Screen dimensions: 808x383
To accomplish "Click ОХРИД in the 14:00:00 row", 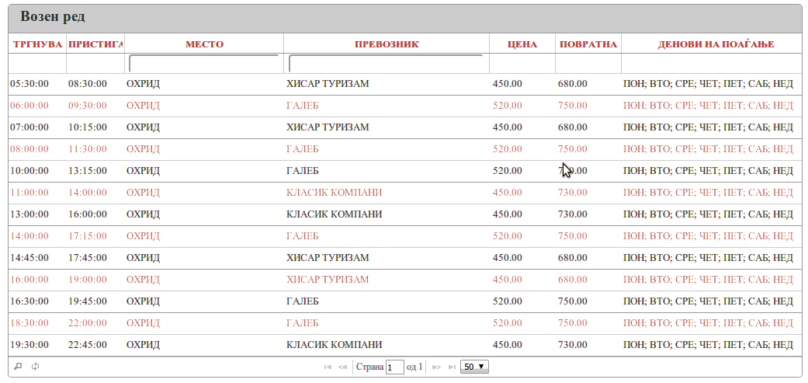I will 144,236.
